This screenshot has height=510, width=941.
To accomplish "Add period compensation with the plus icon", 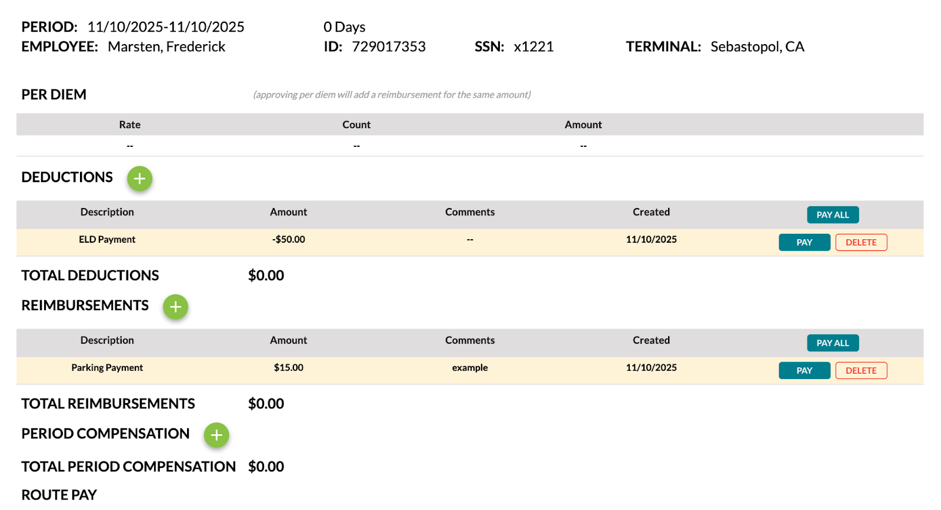I will 216,435.
